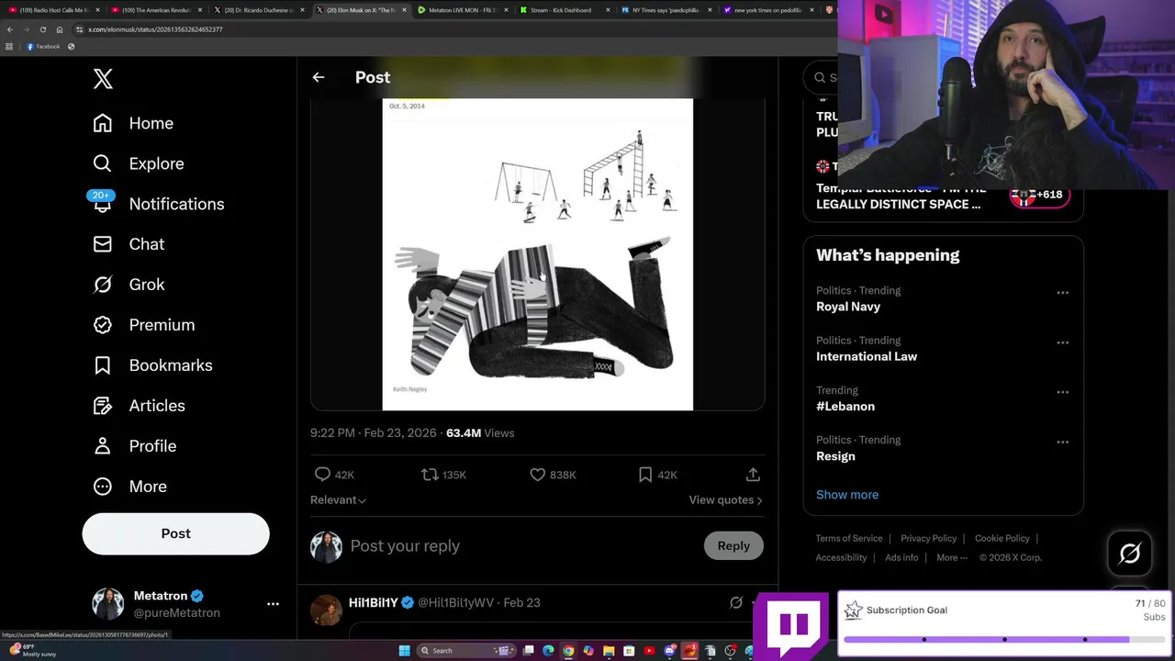Switch to The American Revolution YouTube tab

tap(156, 10)
